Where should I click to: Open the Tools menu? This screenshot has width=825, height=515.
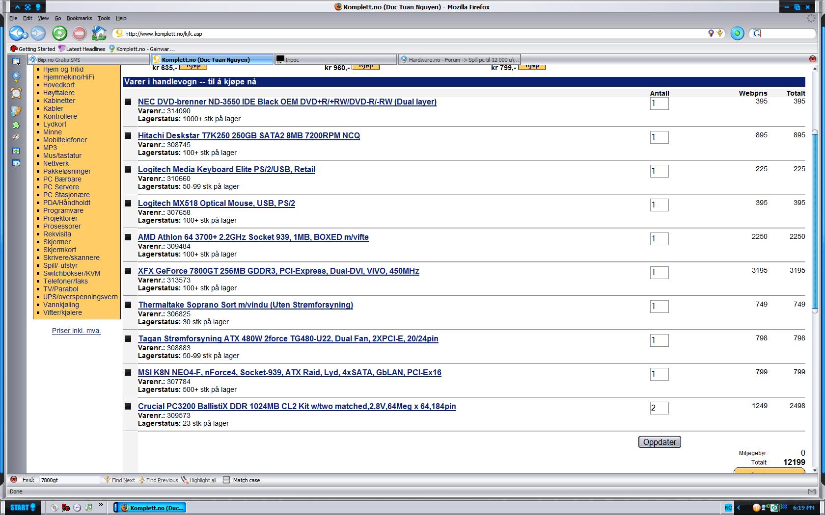click(x=104, y=18)
